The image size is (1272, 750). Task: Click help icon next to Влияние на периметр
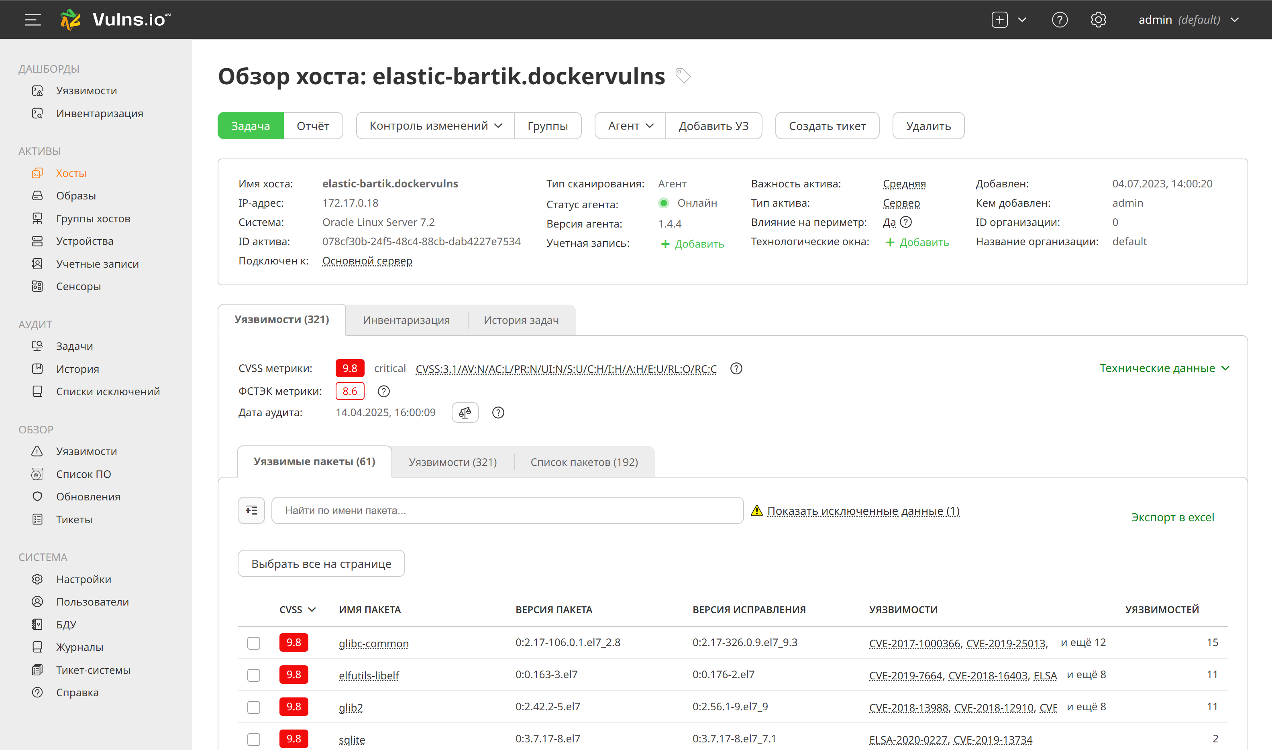(x=906, y=222)
